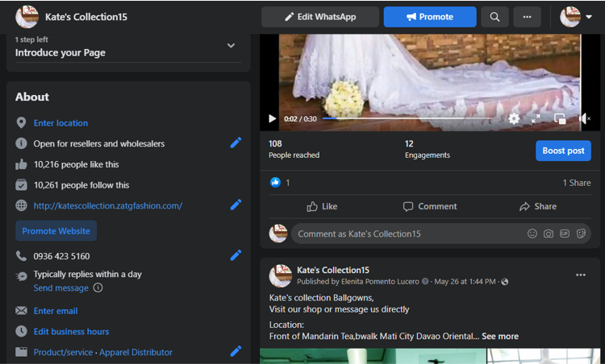Click the Edit WhatsApp button
Image resolution: width=605 pixels, height=364 pixels.
click(x=320, y=17)
